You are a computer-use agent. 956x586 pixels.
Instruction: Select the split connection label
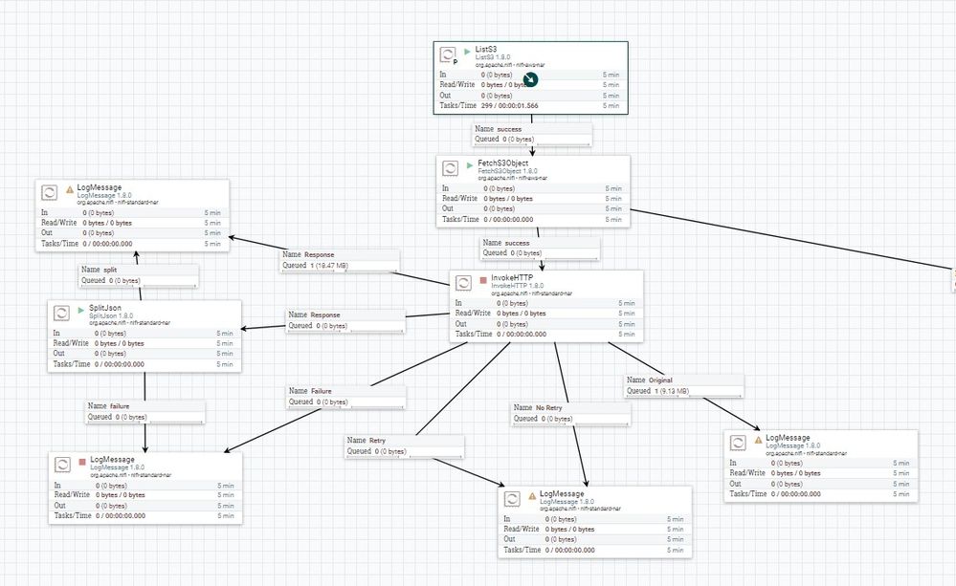coord(139,275)
